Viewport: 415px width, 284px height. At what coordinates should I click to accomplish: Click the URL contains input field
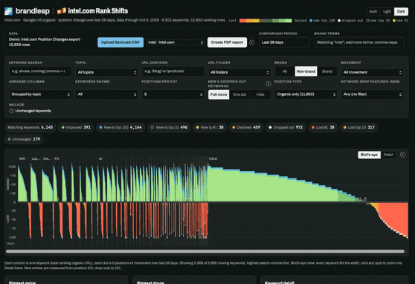173,71
